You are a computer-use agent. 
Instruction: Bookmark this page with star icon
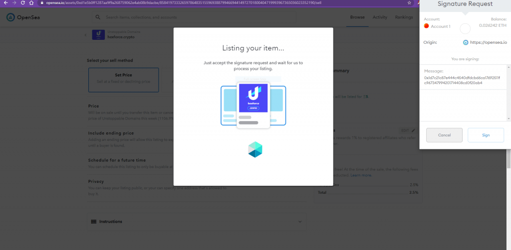pos(409,2)
